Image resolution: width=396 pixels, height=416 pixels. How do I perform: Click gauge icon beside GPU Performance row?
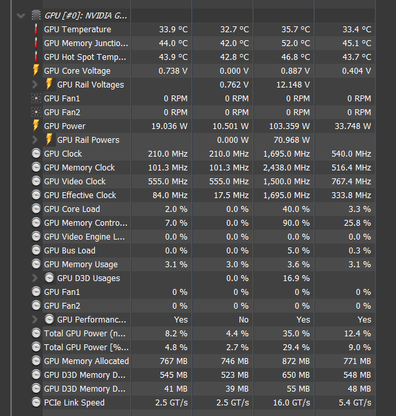tap(49, 319)
